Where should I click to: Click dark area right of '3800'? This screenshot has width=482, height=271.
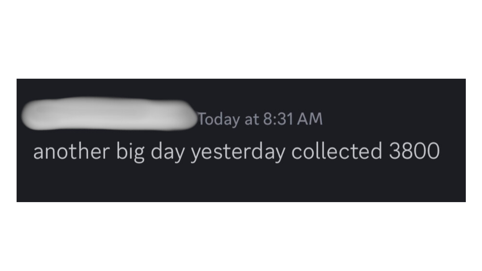(x=453, y=152)
